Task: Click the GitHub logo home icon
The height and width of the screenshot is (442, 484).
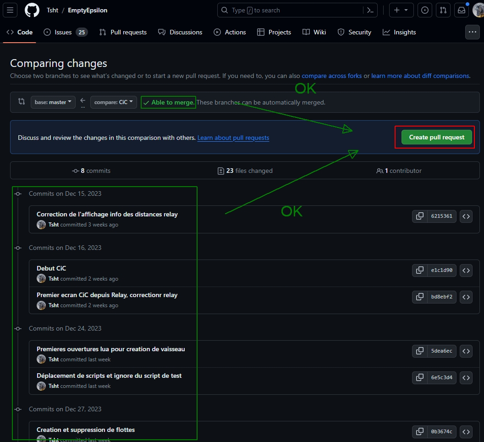Action: [x=32, y=10]
